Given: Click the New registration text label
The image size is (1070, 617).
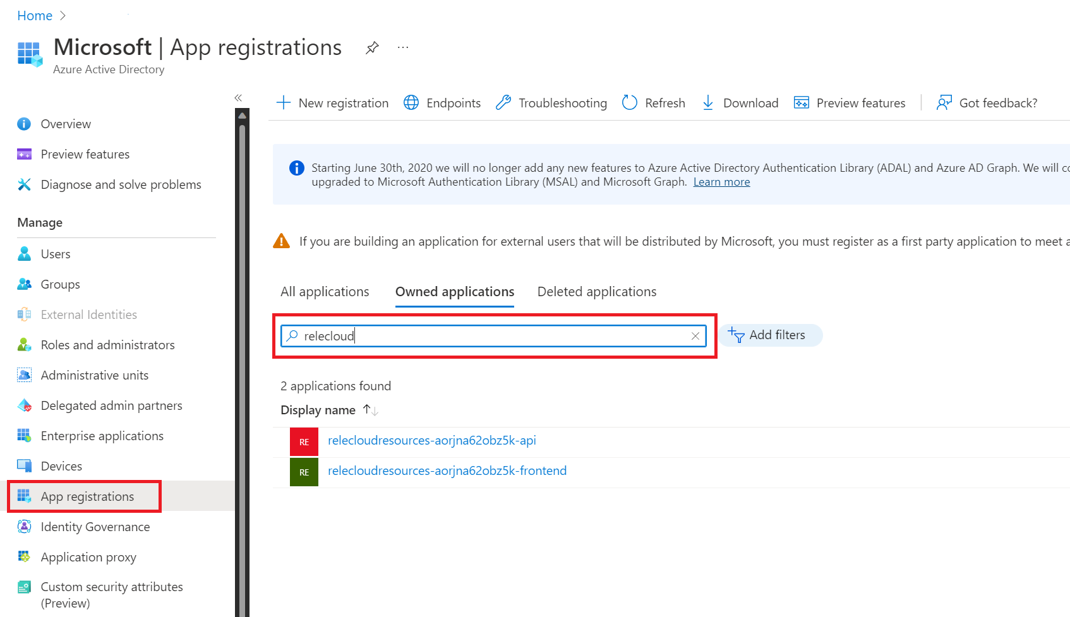Looking at the screenshot, I should click(x=344, y=103).
